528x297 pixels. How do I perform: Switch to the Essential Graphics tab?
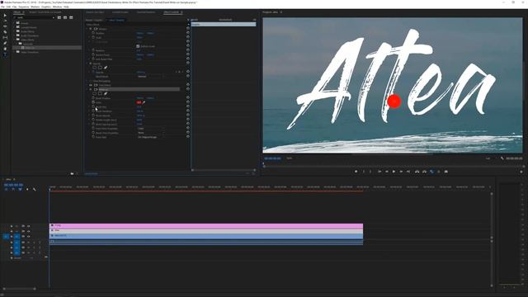pyautogui.click(x=146, y=12)
